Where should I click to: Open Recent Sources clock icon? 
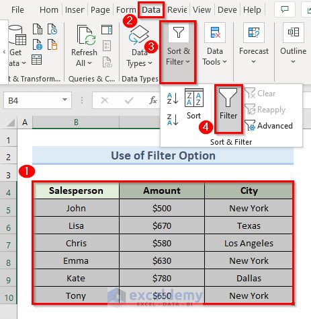point(52,29)
